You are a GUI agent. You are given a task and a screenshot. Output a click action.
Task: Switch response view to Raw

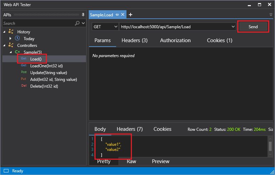tap(132, 161)
